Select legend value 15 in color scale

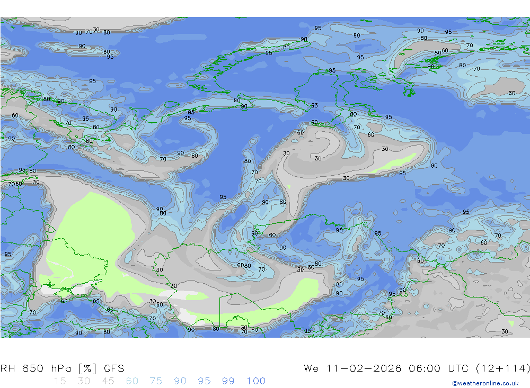(x=60, y=381)
